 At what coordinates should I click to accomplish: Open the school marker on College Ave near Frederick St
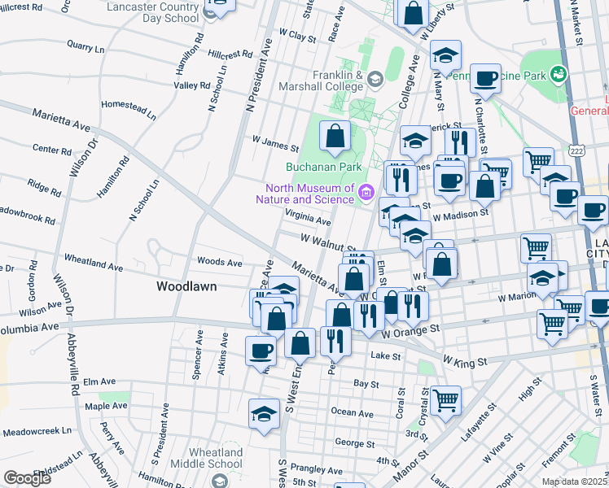click(415, 142)
